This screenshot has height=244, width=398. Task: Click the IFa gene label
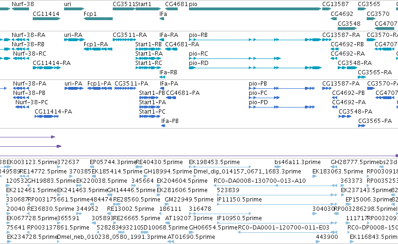163,14
